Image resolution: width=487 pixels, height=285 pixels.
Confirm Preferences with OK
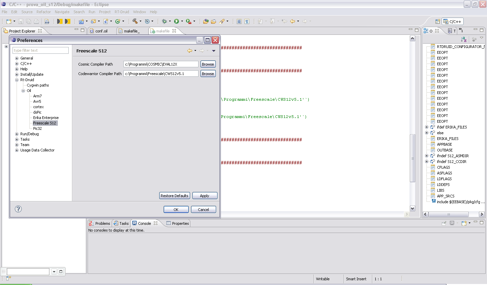(x=176, y=210)
